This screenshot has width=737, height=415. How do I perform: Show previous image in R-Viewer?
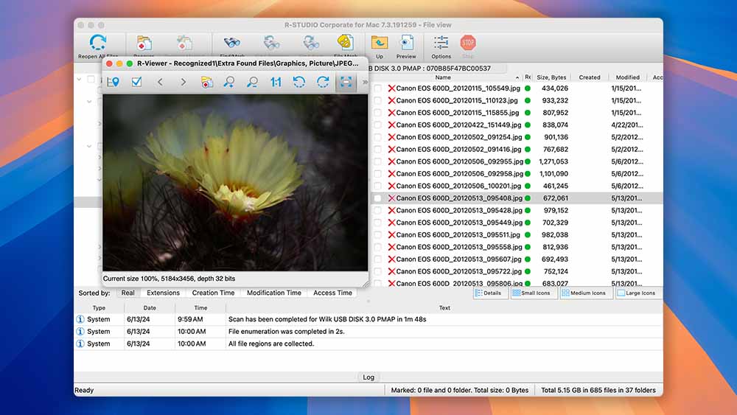point(160,82)
